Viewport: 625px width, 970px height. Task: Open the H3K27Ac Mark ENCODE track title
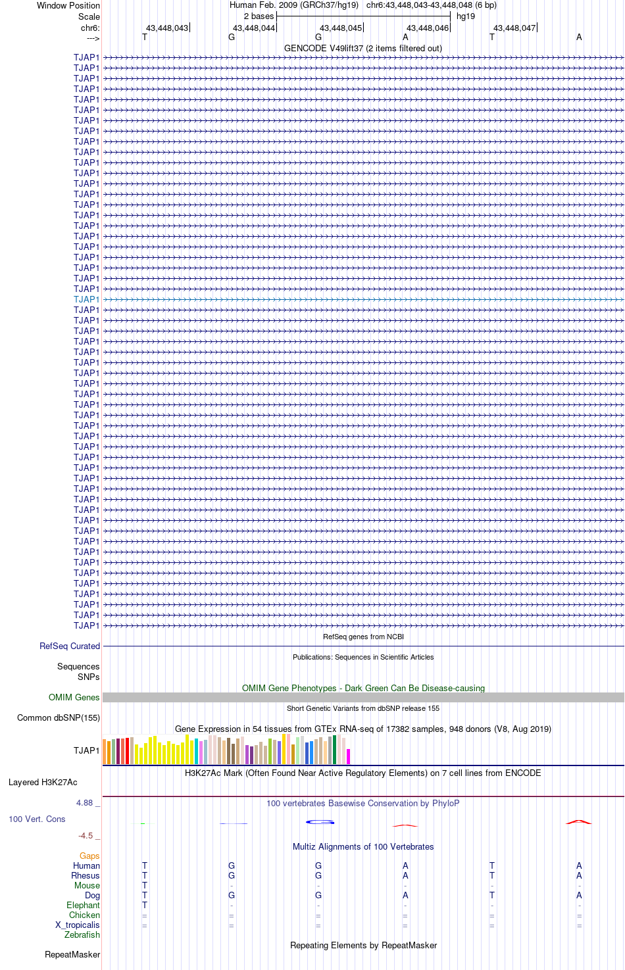point(363,773)
